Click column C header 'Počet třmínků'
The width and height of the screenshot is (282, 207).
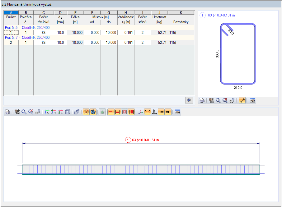pyautogui.click(x=44, y=20)
